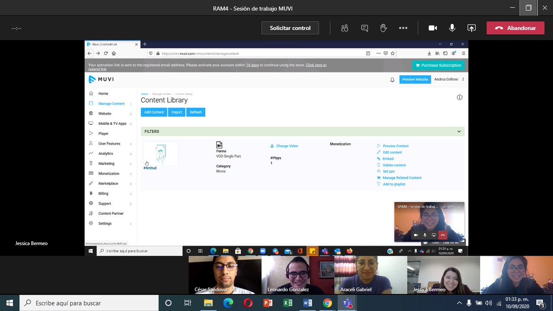Bookmark page with the star icon
Image resolution: width=553 pixels, height=311 pixels.
pyautogui.click(x=392, y=53)
